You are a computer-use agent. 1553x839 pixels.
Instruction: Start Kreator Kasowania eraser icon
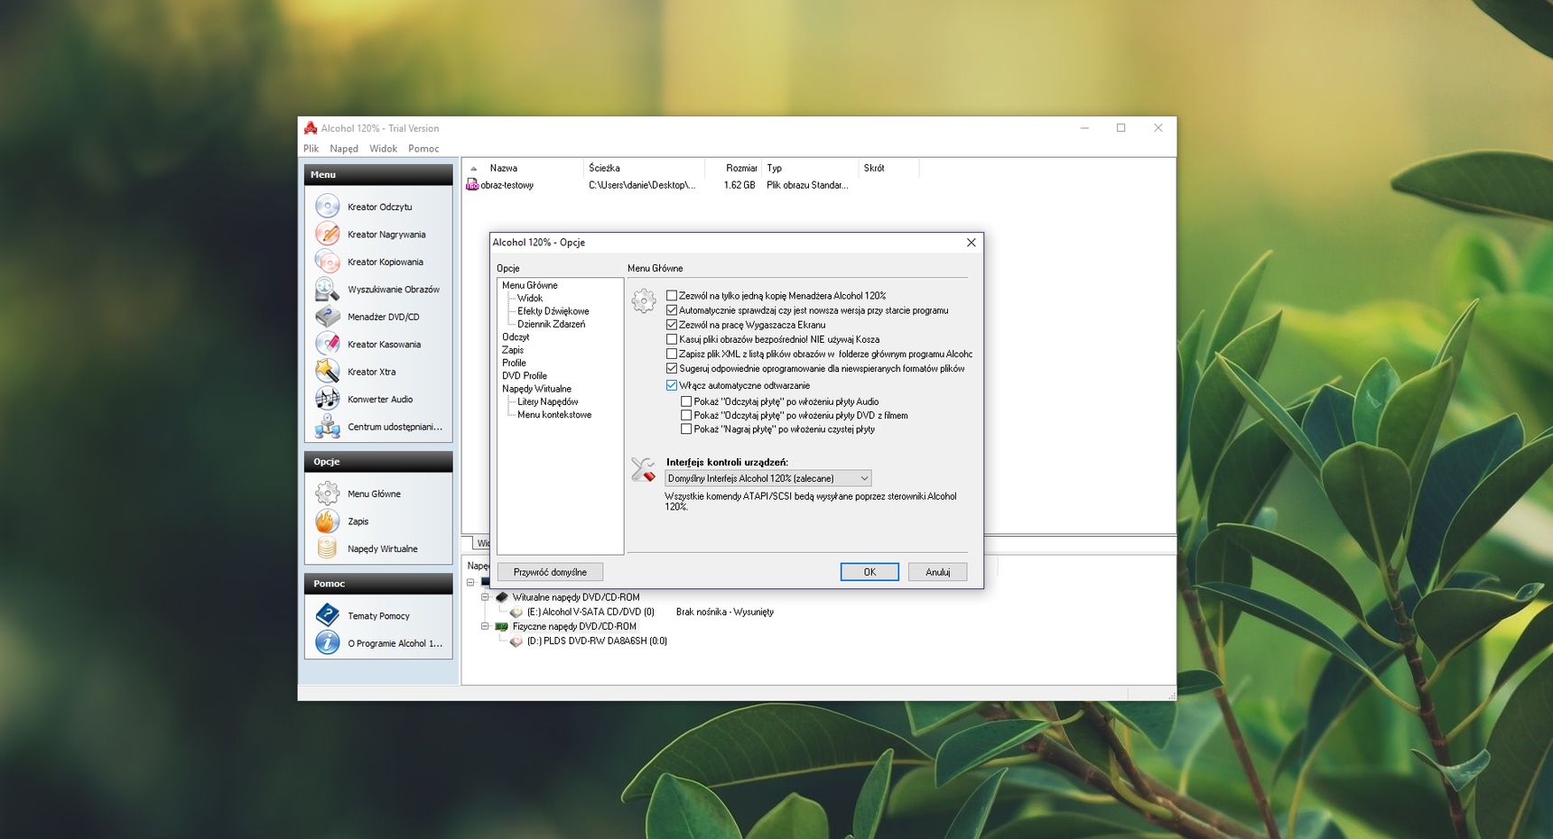(x=327, y=344)
